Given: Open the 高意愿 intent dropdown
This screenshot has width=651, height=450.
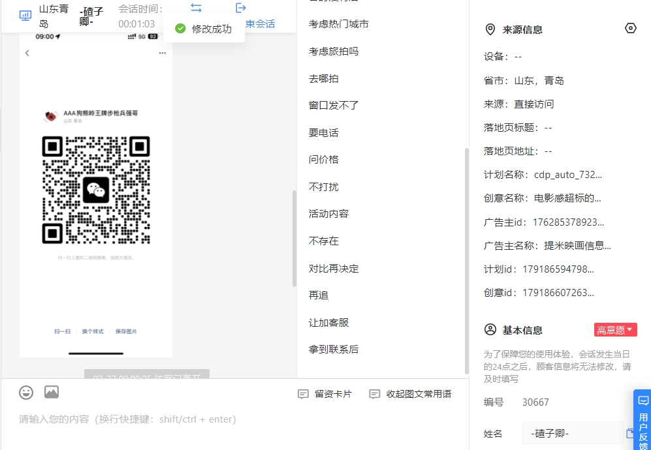Looking at the screenshot, I should [615, 330].
